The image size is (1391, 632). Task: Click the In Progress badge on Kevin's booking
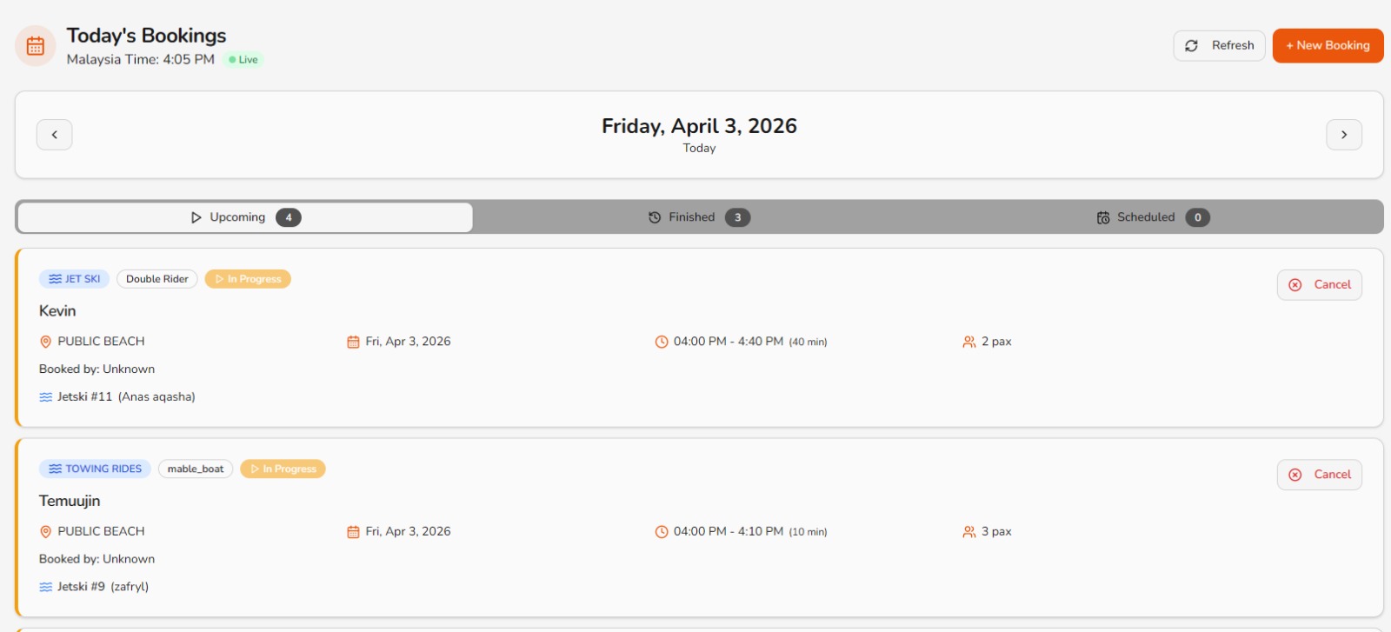248,279
